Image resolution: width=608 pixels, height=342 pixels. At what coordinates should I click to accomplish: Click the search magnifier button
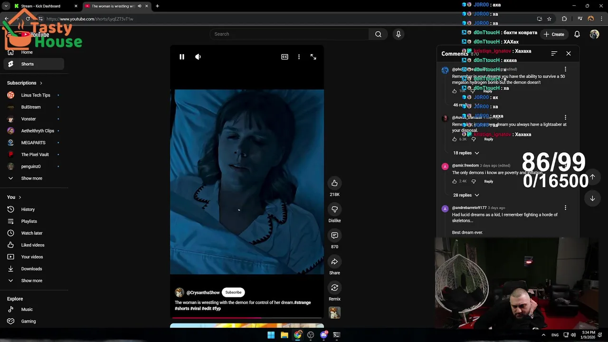(x=378, y=34)
